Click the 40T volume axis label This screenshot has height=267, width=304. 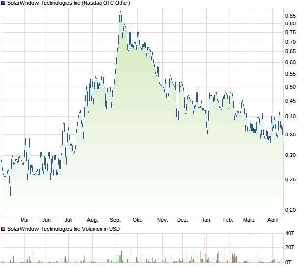pyautogui.click(x=290, y=234)
